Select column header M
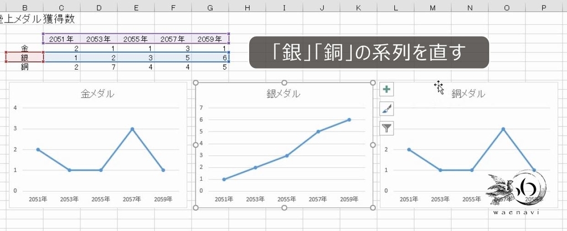The width and height of the screenshot is (567, 231). tap(432, 8)
